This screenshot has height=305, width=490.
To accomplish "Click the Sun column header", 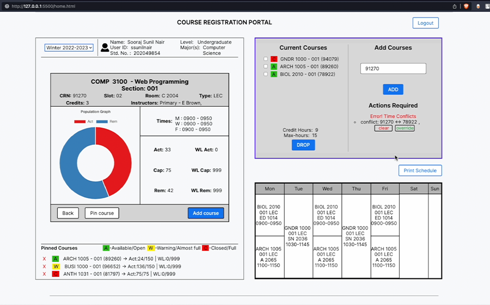I will tap(434, 189).
